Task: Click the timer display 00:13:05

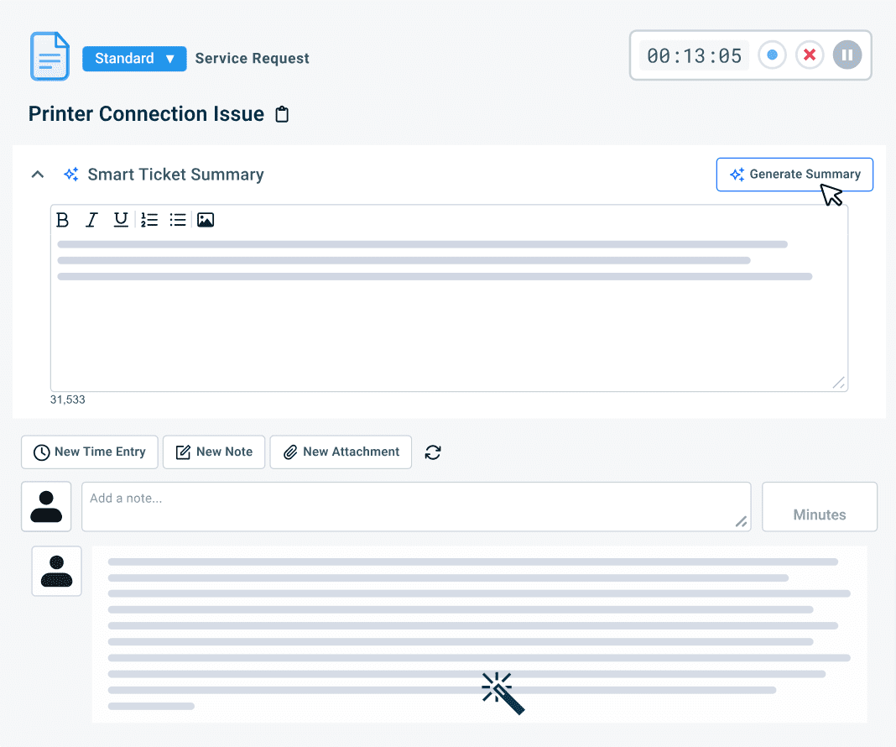Action: (x=695, y=55)
